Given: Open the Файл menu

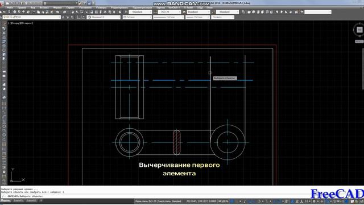Looking at the screenshot, I should click(x=10, y=7).
